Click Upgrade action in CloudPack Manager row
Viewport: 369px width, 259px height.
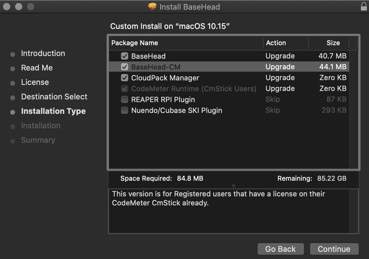pyautogui.click(x=280, y=78)
